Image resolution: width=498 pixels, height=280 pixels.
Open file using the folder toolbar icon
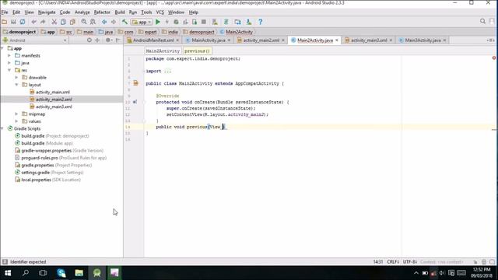click(x=4, y=22)
